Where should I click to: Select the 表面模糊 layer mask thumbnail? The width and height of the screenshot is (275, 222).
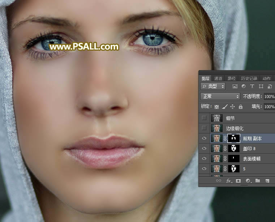tap(234, 158)
